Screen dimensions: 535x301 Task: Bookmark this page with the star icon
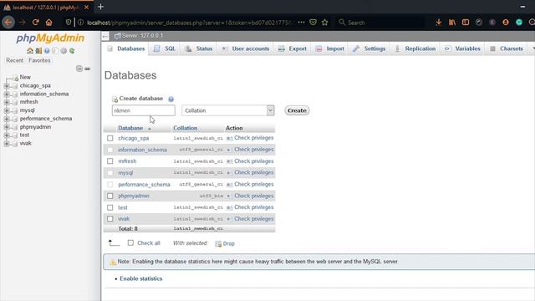pos(325,23)
